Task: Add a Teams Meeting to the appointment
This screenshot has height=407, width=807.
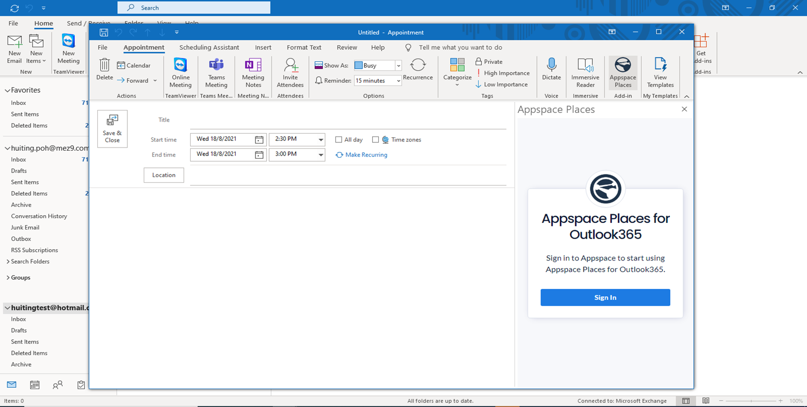Action: (216, 73)
